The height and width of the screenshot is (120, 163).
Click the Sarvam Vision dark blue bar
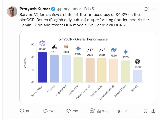point(42,67)
